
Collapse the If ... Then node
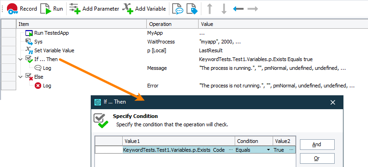point(21,59)
